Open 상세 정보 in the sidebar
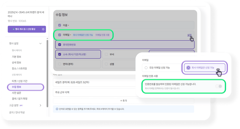This screenshot has height=129, width=240. click(x=17, y=63)
